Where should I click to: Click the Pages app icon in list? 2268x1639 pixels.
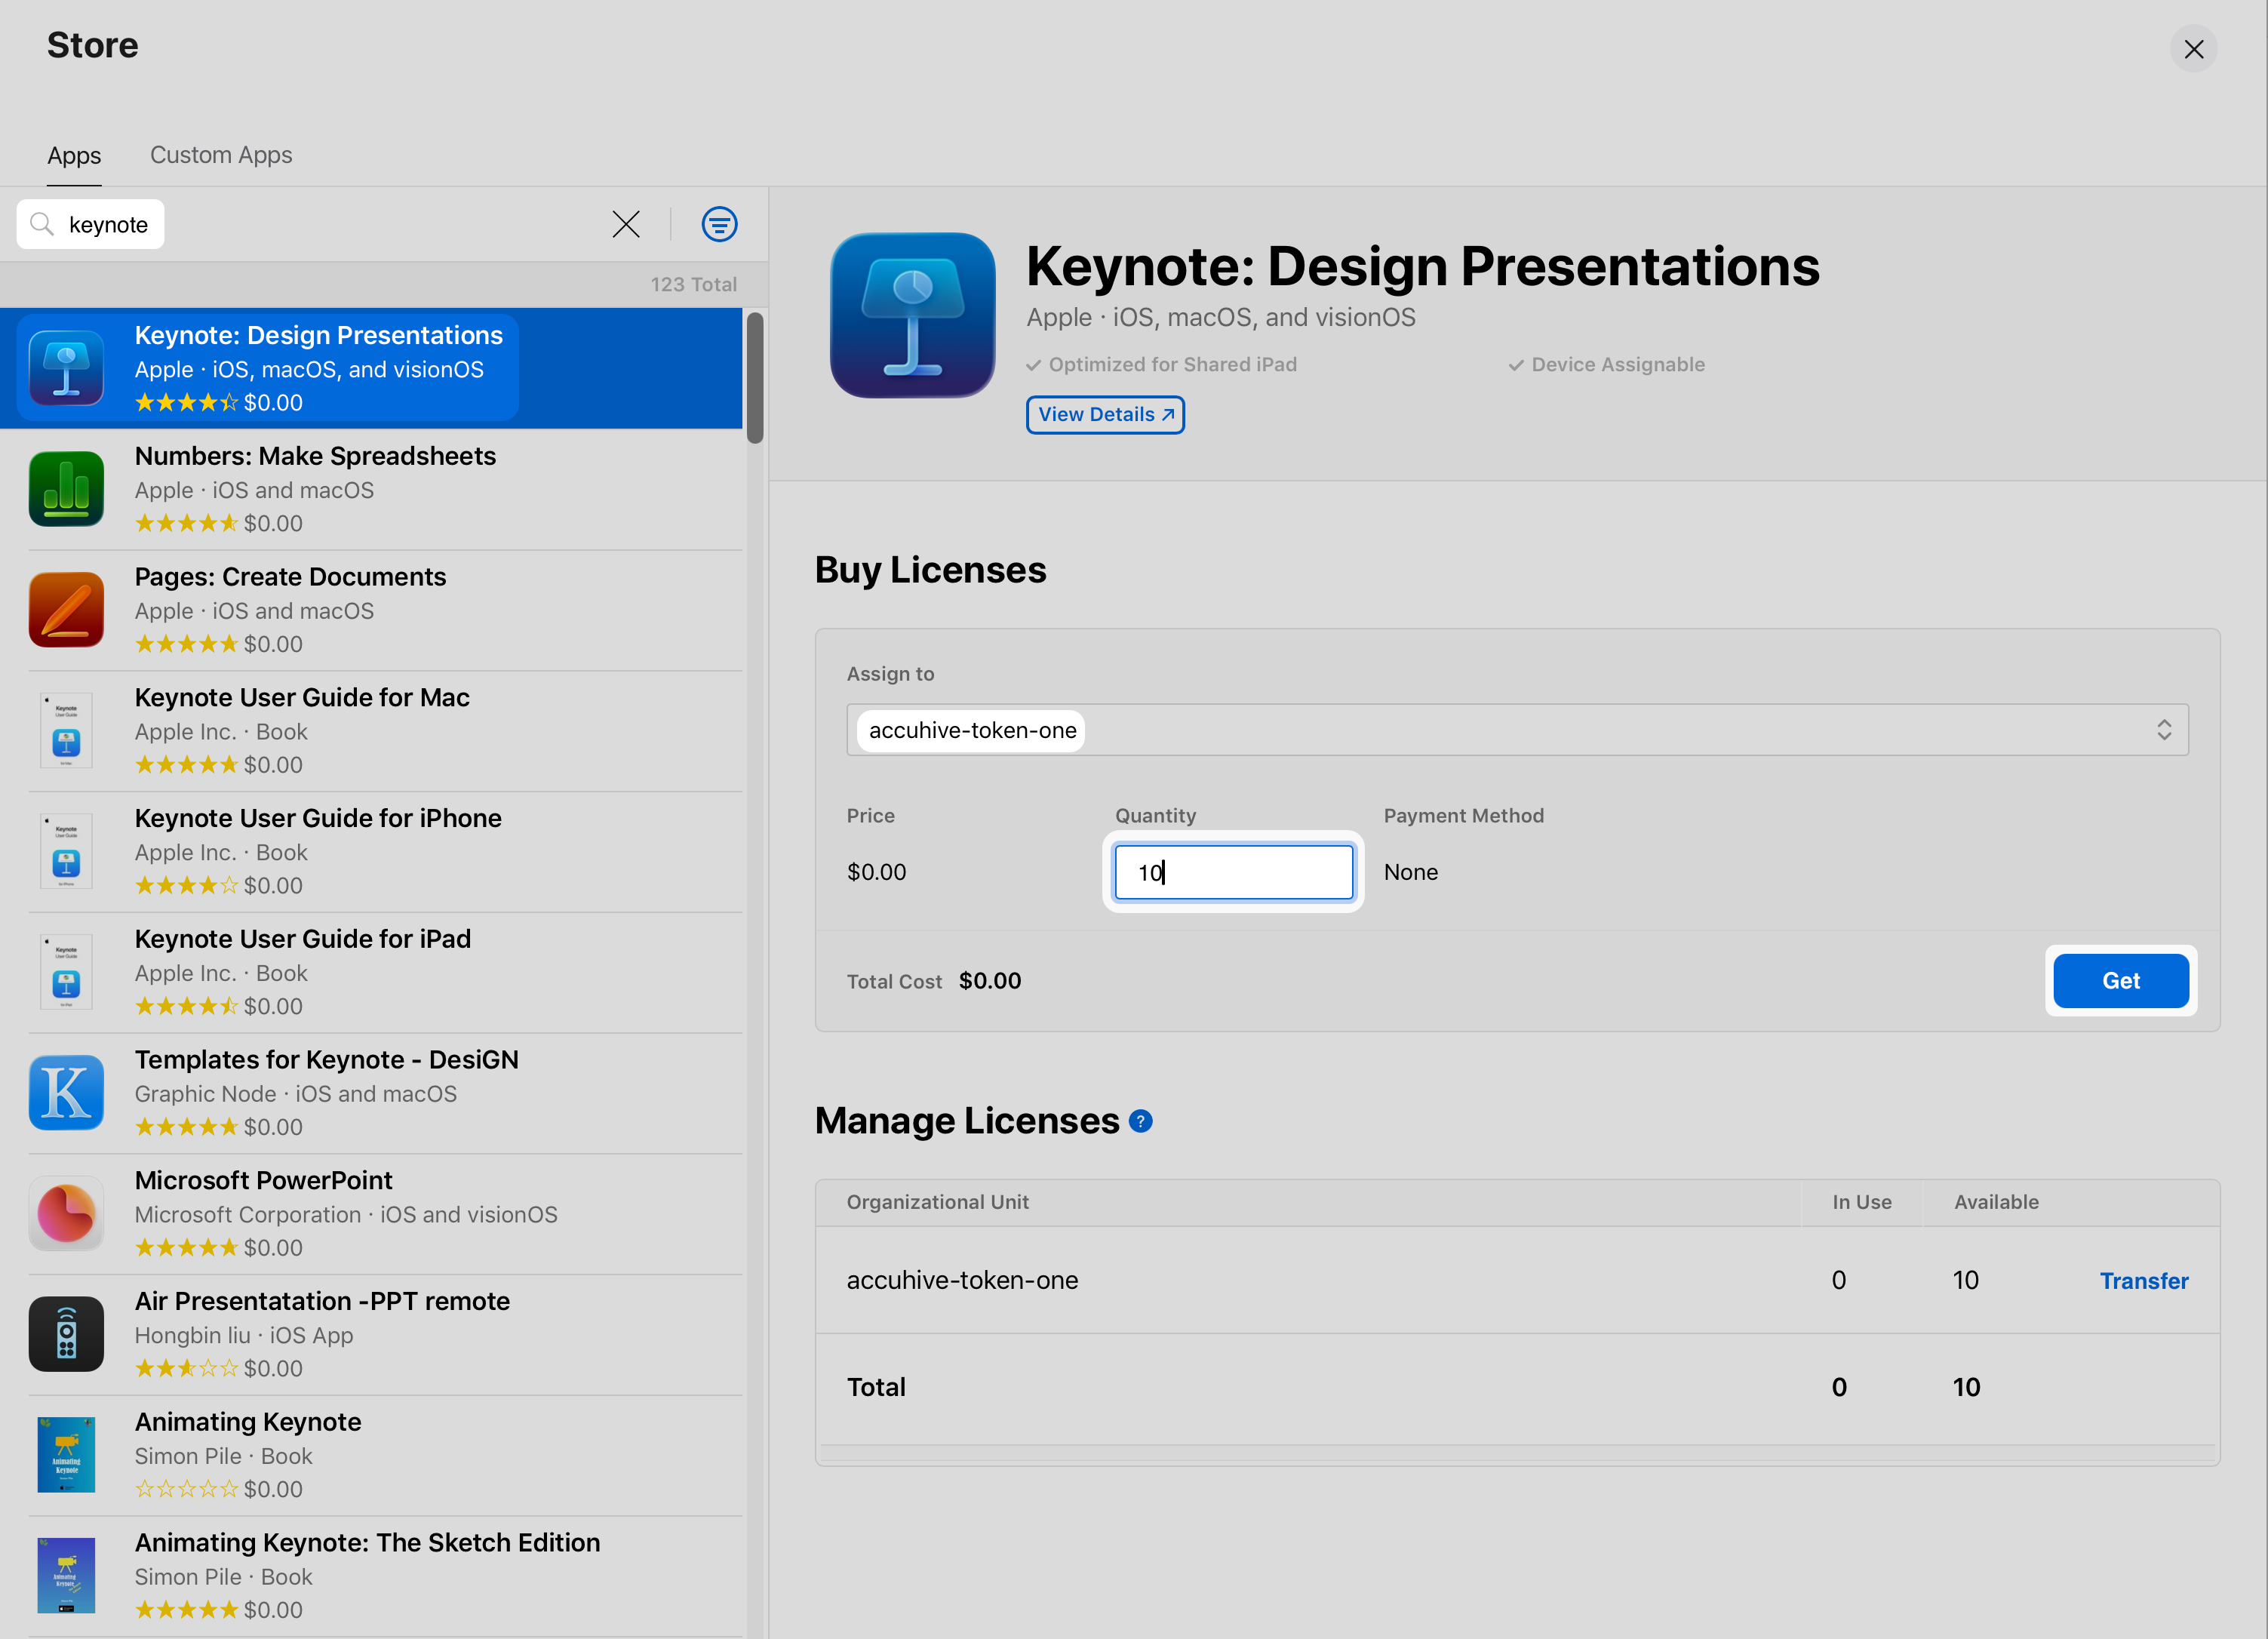tap(66, 610)
